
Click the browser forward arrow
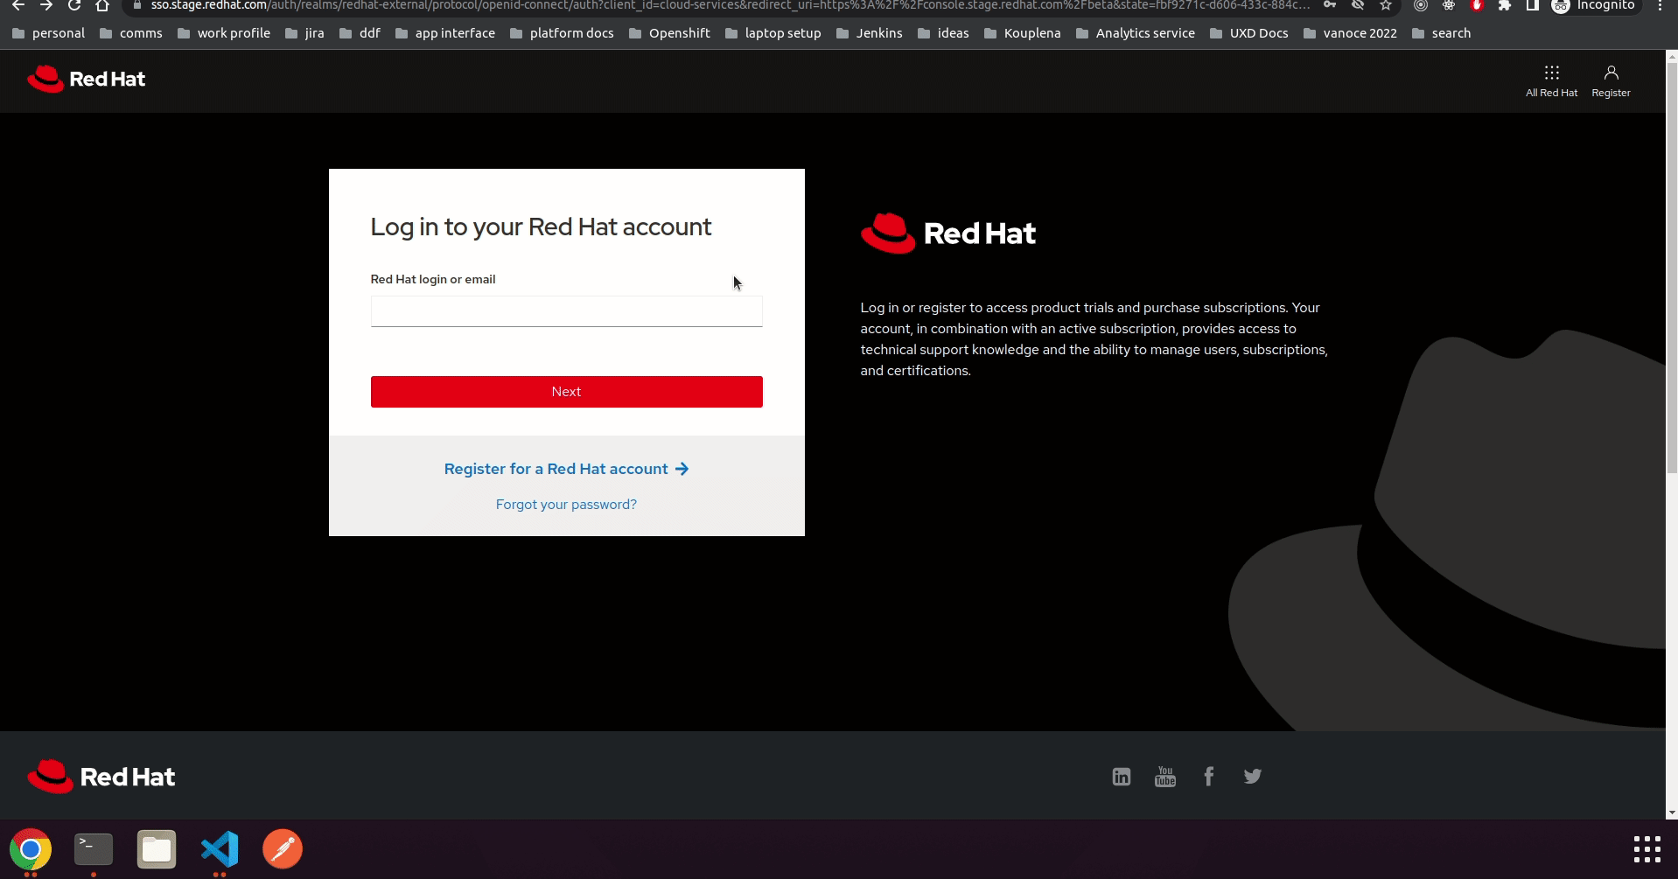click(x=46, y=5)
